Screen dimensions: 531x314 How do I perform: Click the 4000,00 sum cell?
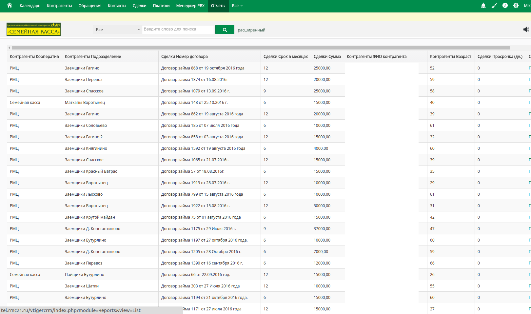coord(327,148)
